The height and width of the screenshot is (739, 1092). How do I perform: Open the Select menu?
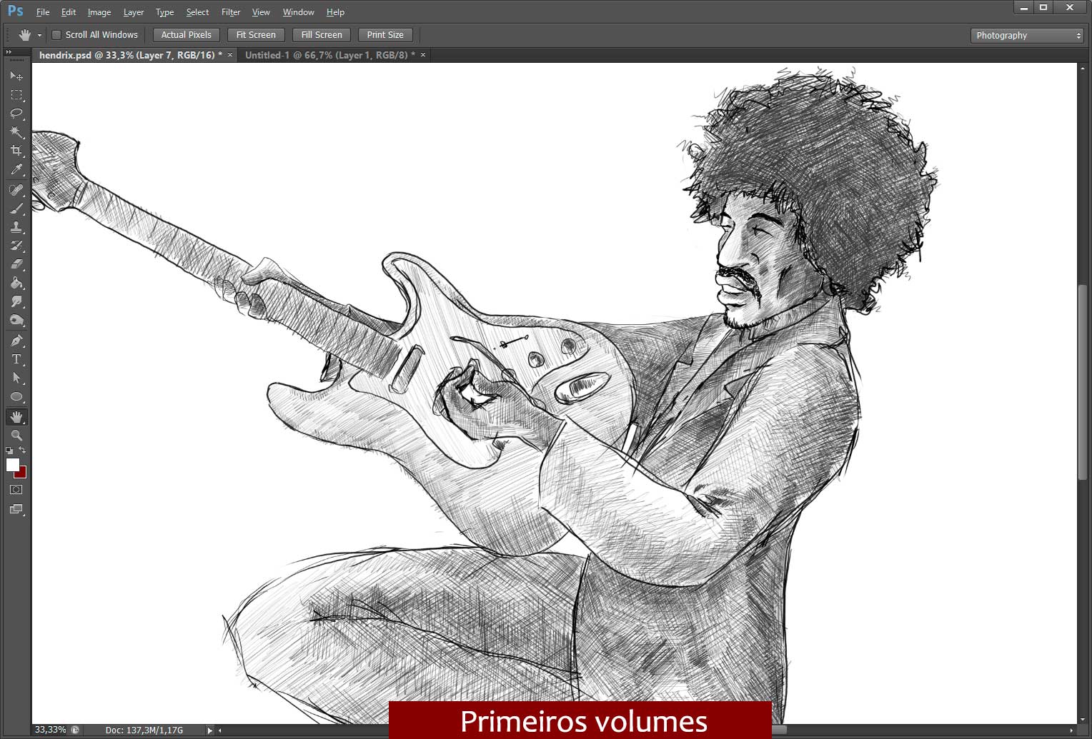[197, 12]
